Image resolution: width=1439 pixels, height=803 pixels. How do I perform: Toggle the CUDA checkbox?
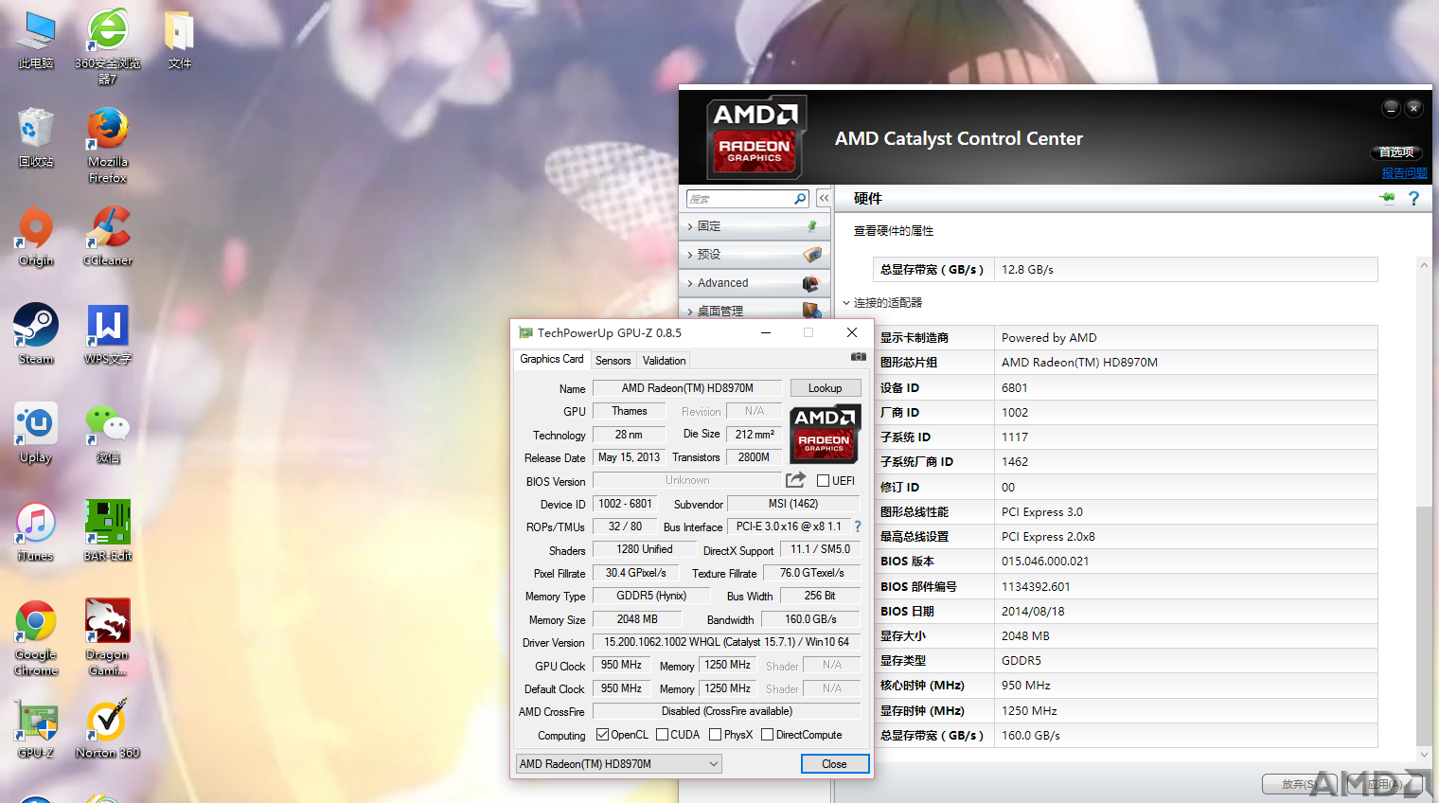(662, 735)
